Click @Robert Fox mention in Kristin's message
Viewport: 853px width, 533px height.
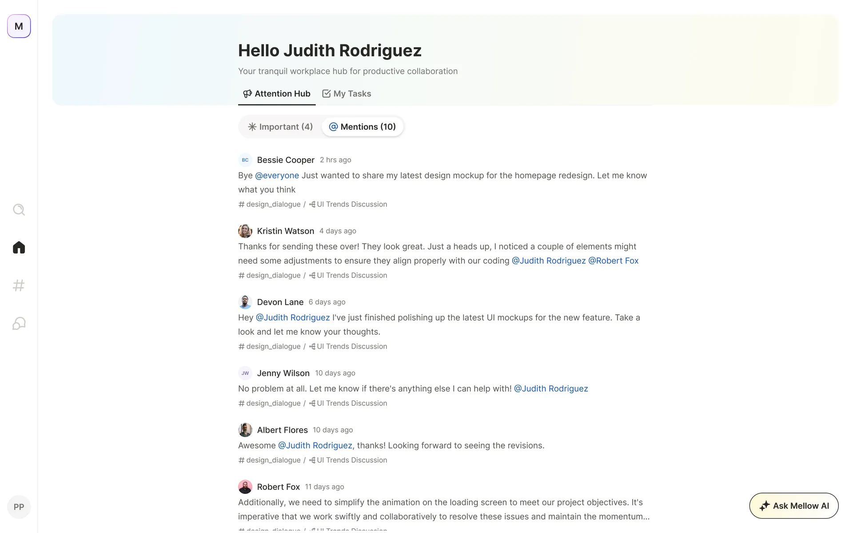(x=613, y=261)
